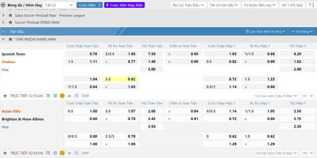Screen dimensions: 317x158
Task: Click the soccer ball sport icon
Action: (x=3, y=5)
